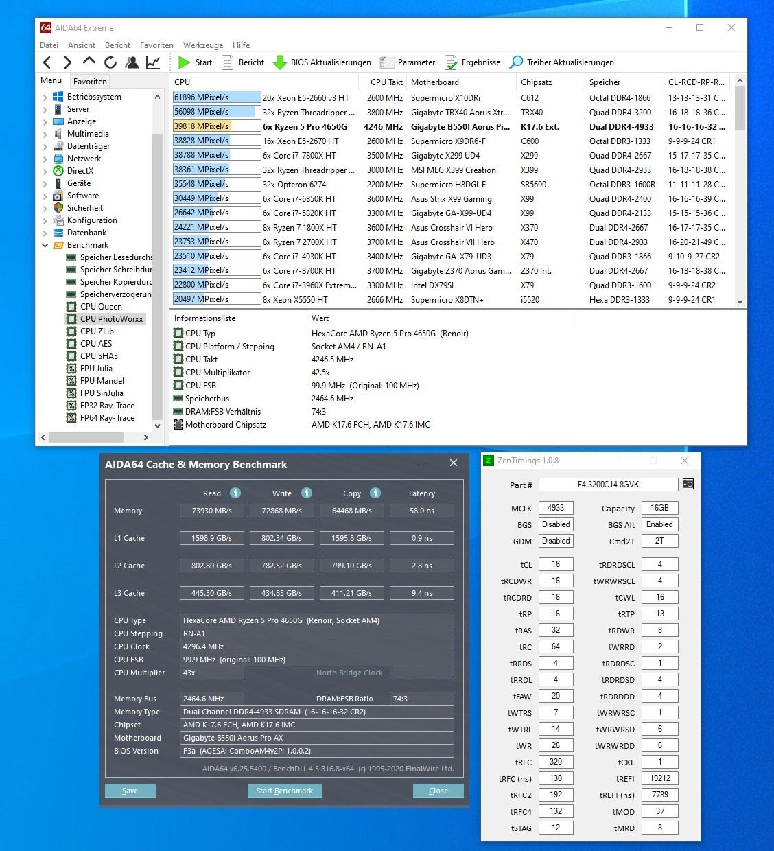This screenshot has width=774, height=851.
Task: Click the refresh icon in AIDA64 toolbar
Action: (110, 62)
